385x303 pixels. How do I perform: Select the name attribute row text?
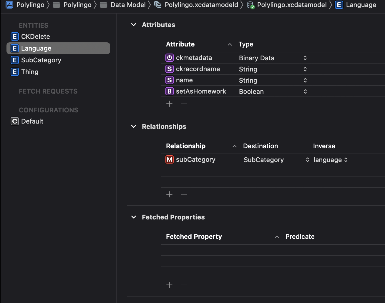(184, 80)
